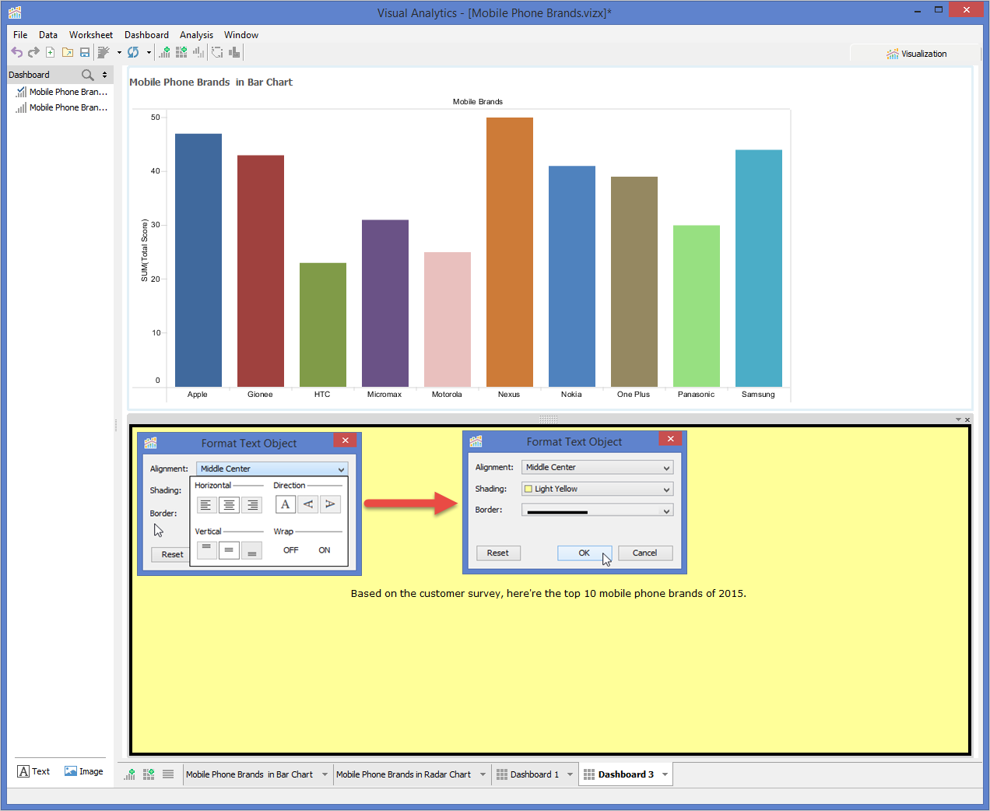Click the new worksheet icon in the bottom tab bar
990x811 pixels.
(x=130, y=774)
